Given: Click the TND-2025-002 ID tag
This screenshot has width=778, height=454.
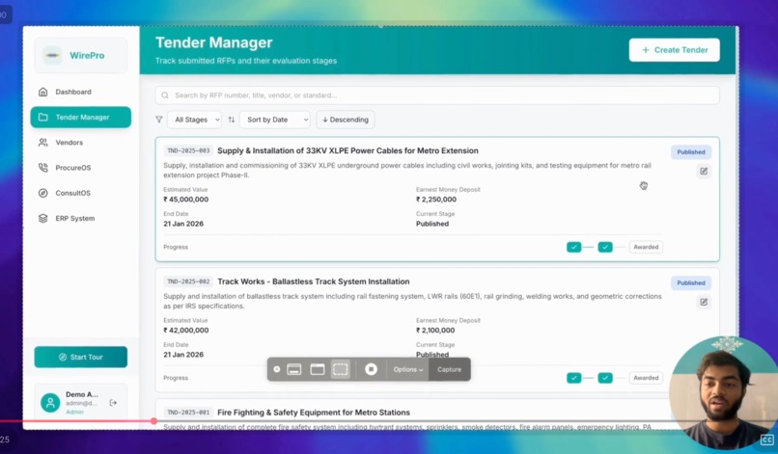Looking at the screenshot, I should click(188, 281).
